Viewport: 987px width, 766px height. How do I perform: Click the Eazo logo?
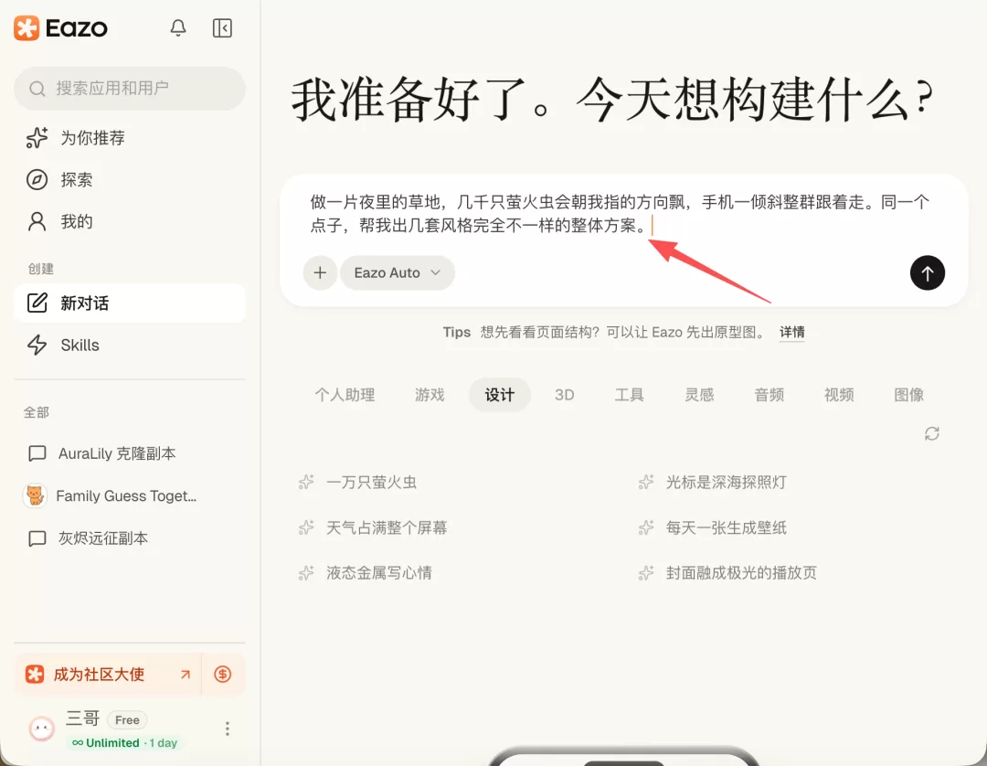[60, 28]
